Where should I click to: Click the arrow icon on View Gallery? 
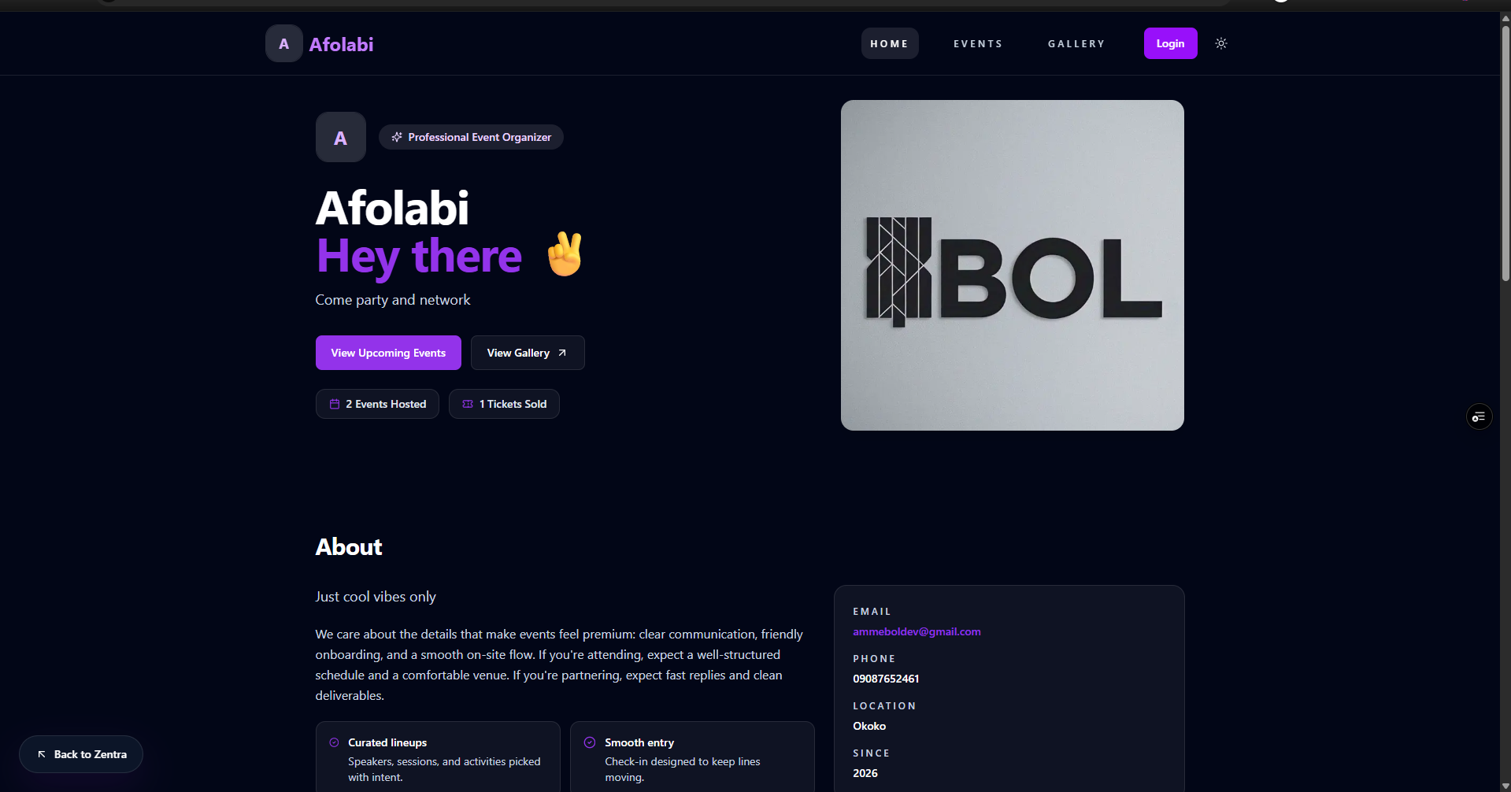(562, 353)
